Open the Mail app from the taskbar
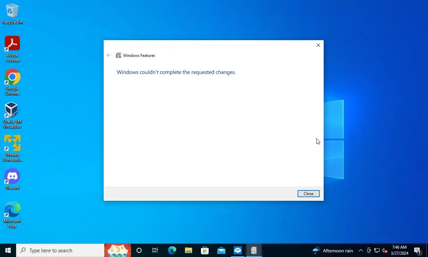Viewport: 428px width, 257px height. [221, 250]
